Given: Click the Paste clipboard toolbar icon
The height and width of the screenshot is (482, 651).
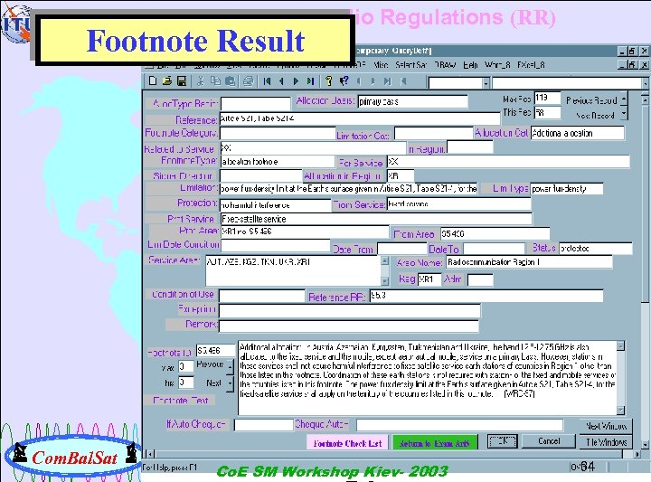Looking at the screenshot, I should 230,81.
